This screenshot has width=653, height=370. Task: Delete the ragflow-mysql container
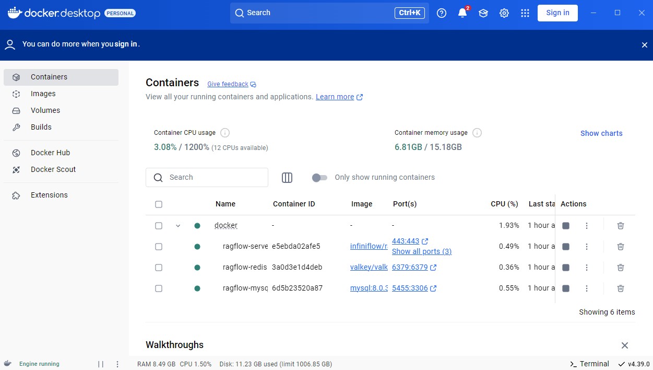pyautogui.click(x=621, y=288)
